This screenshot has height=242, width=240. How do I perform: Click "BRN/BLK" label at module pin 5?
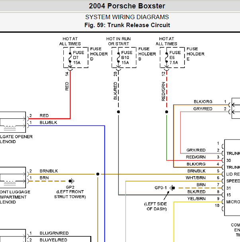tap(197, 171)
